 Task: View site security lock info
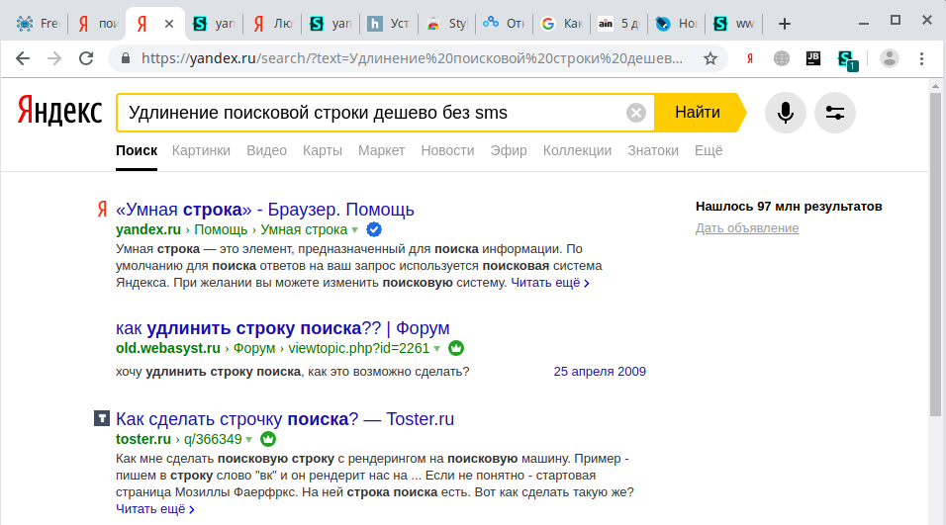coord(126,58)
